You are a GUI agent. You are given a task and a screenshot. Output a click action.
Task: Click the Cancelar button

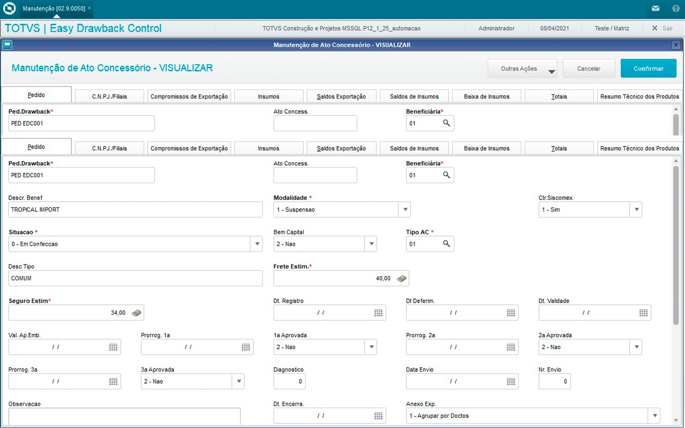pyautogui.click(x=589, y=68)
